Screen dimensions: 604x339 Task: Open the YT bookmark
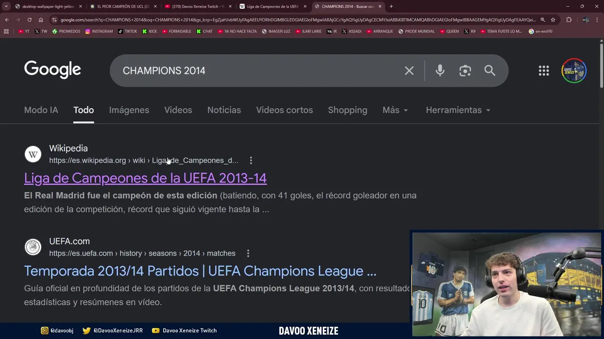(24, 32)
